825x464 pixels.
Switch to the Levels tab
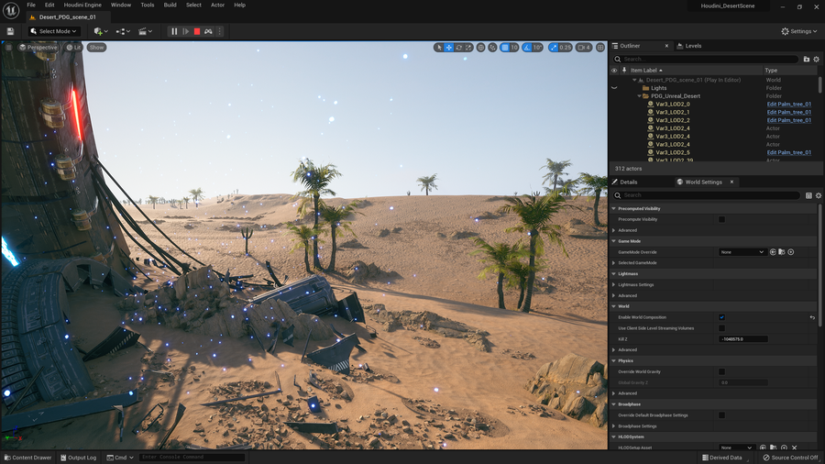(692, 46)
